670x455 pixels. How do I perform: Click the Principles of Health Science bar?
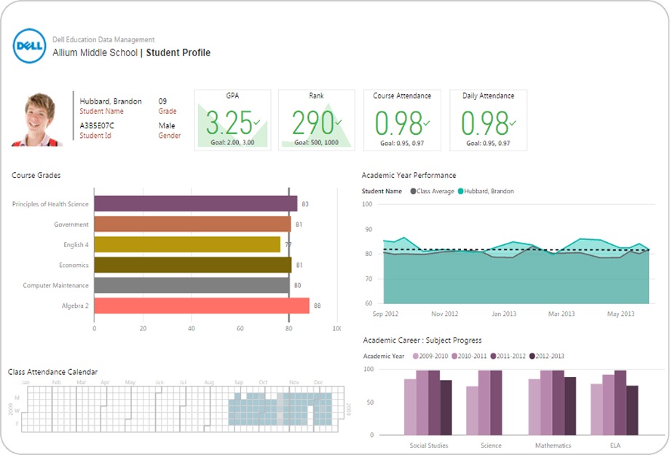[x=196, y=203]
